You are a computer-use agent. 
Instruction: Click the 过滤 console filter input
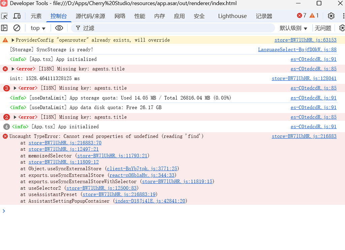173,28
